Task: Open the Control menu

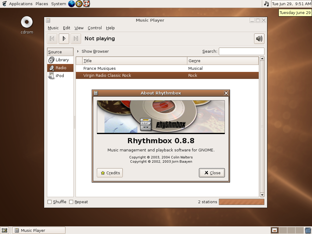Action: [94, 28]
